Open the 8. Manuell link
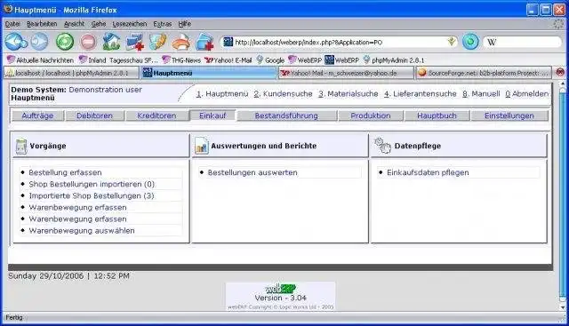Viewport: 569px width, 326px height. [481, 94]
